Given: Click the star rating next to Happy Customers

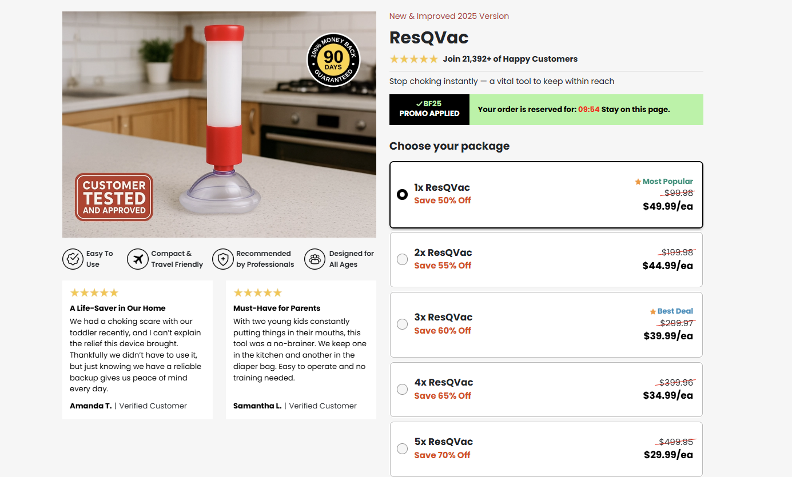Looking at the screenshot, I should tap(413, 59).
